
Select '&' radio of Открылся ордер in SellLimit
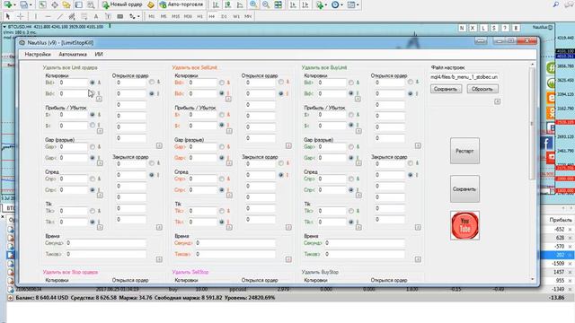pos(281,82)
